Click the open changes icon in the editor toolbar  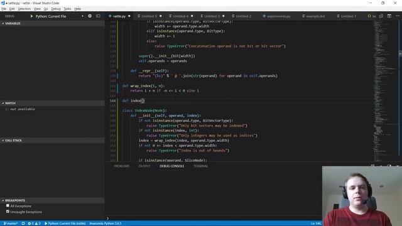click(381, 16)
